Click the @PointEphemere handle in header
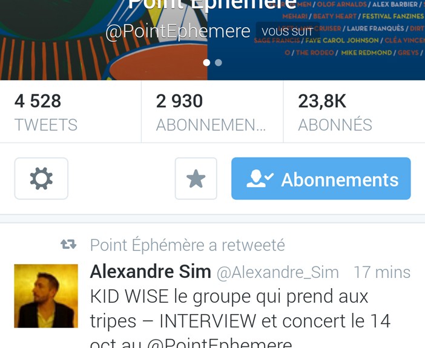Image resolution: width=425 pixels, height=348 pixels. click(x=178, y=31)
